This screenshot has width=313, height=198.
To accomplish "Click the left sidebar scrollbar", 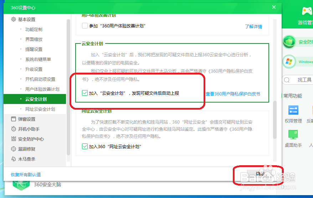I will [x=68, y=87].
